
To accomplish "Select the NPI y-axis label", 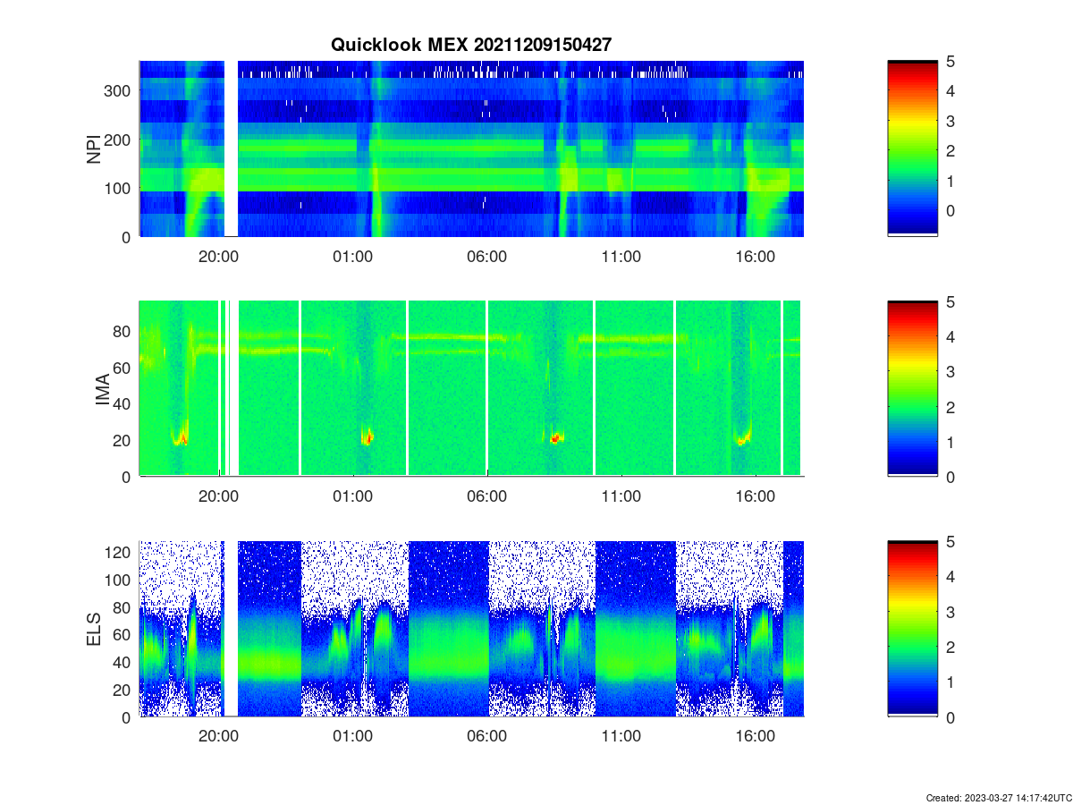I will pyautogui.click(x=94, y=148).
